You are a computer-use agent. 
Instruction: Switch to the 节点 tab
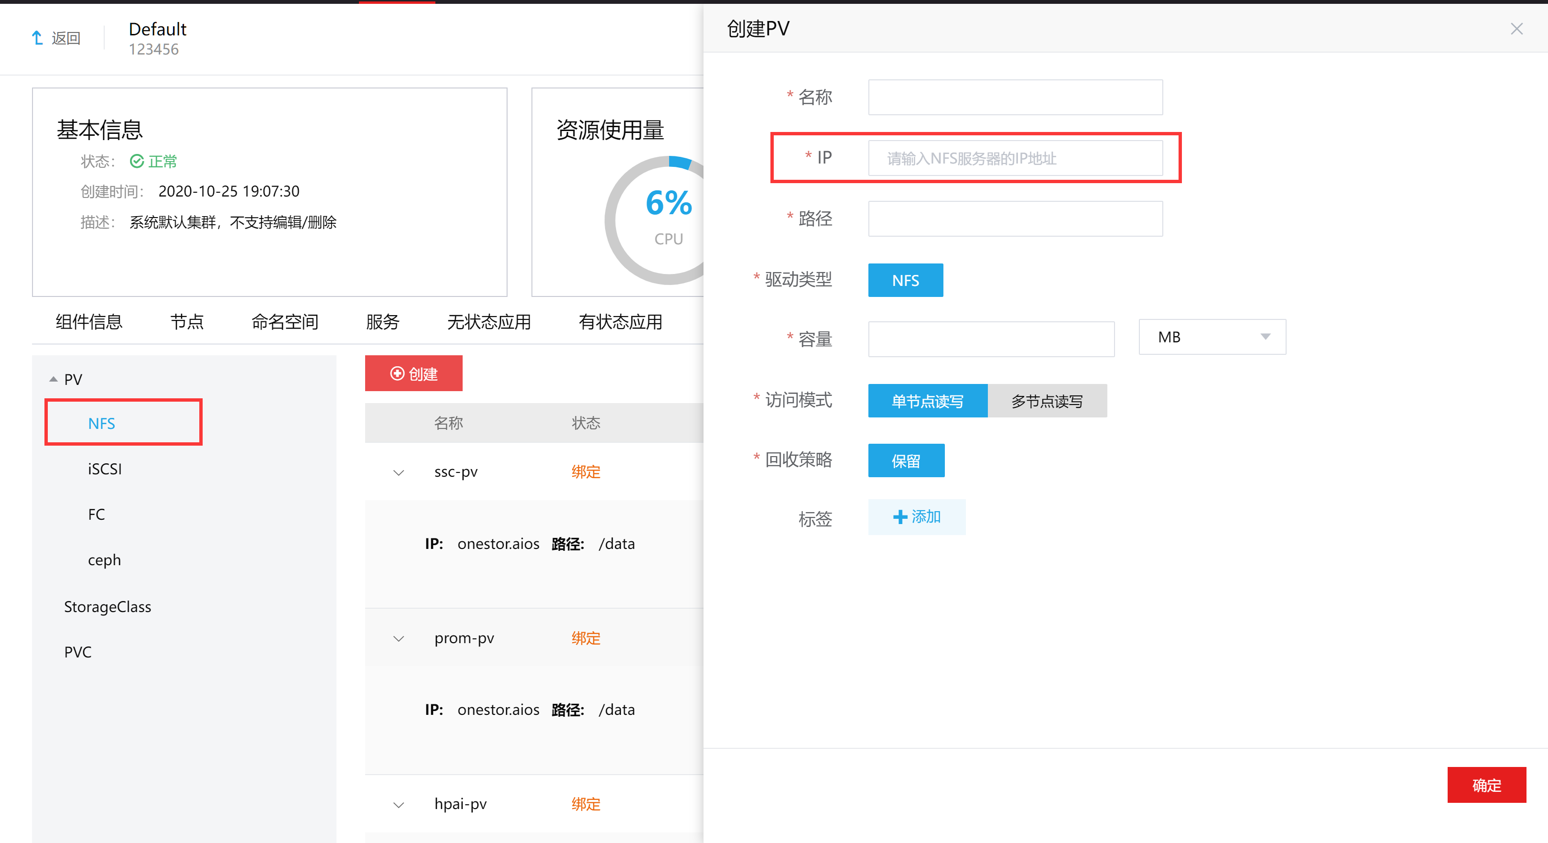pyautogui.click(x=187, y=322)
